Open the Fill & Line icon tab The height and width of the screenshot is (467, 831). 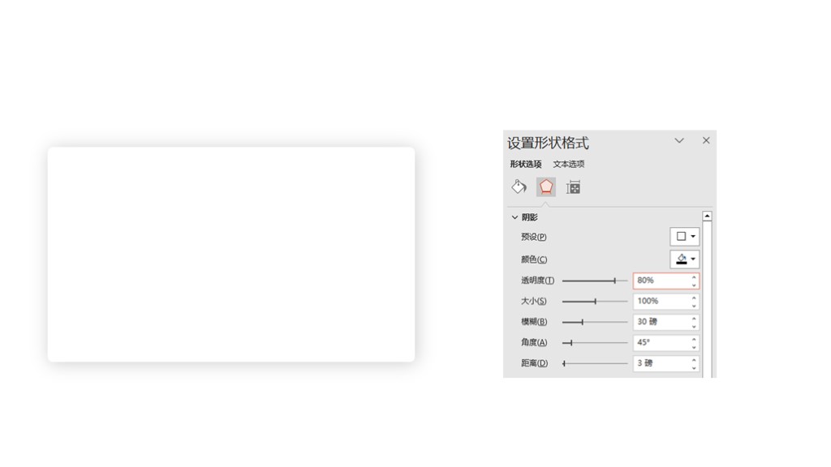519,187
